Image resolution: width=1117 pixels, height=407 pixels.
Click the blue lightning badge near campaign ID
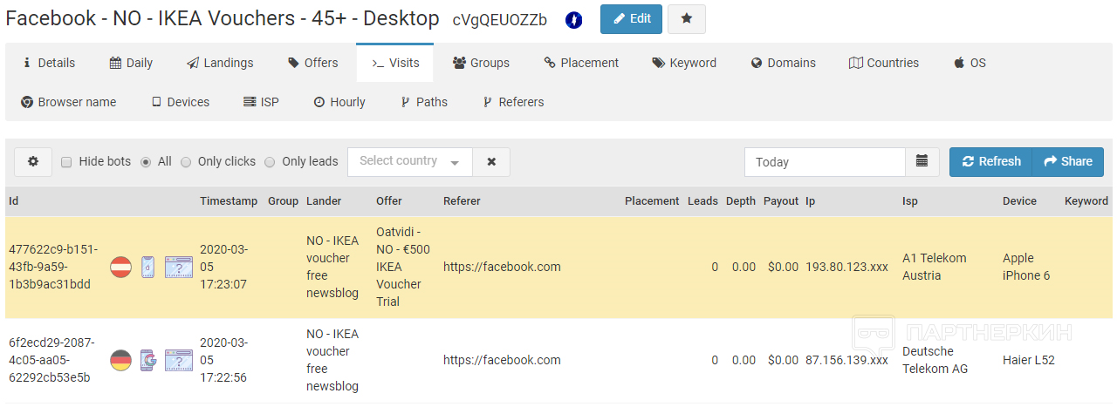pos(573,20)
